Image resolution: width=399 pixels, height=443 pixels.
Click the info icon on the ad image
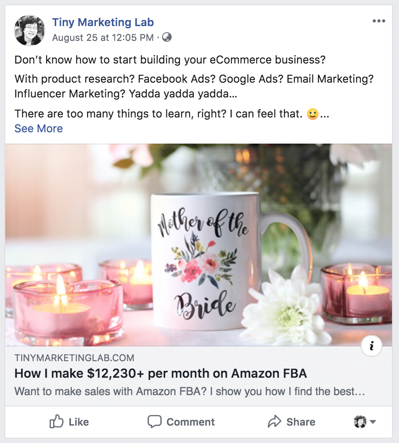[x=372, y=346]
